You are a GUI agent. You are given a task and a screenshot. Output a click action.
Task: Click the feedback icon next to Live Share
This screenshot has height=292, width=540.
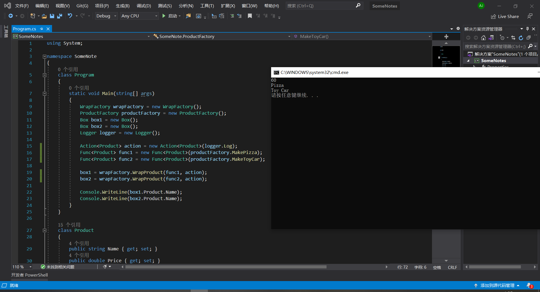click(x=530, y=16)
